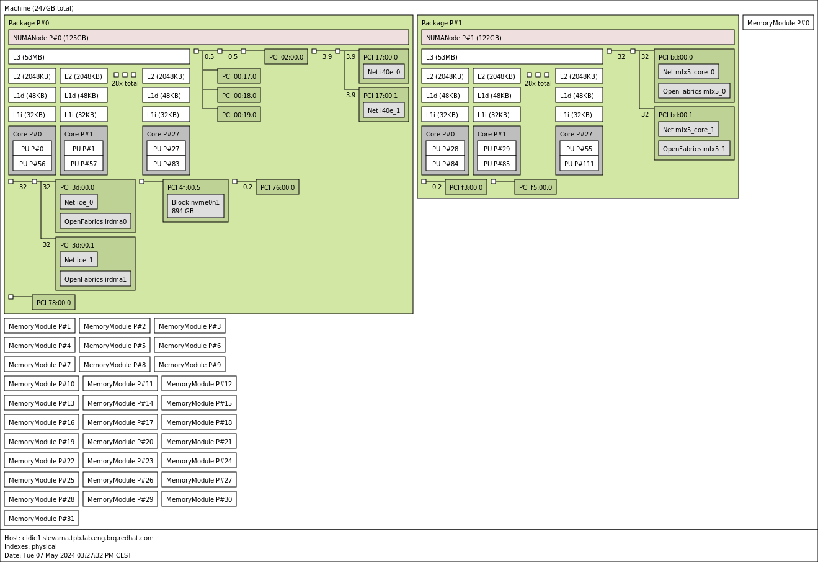Select the PCI f5:00.0 device box
This screenshot has height=562, width=818.
coord(535,187)
